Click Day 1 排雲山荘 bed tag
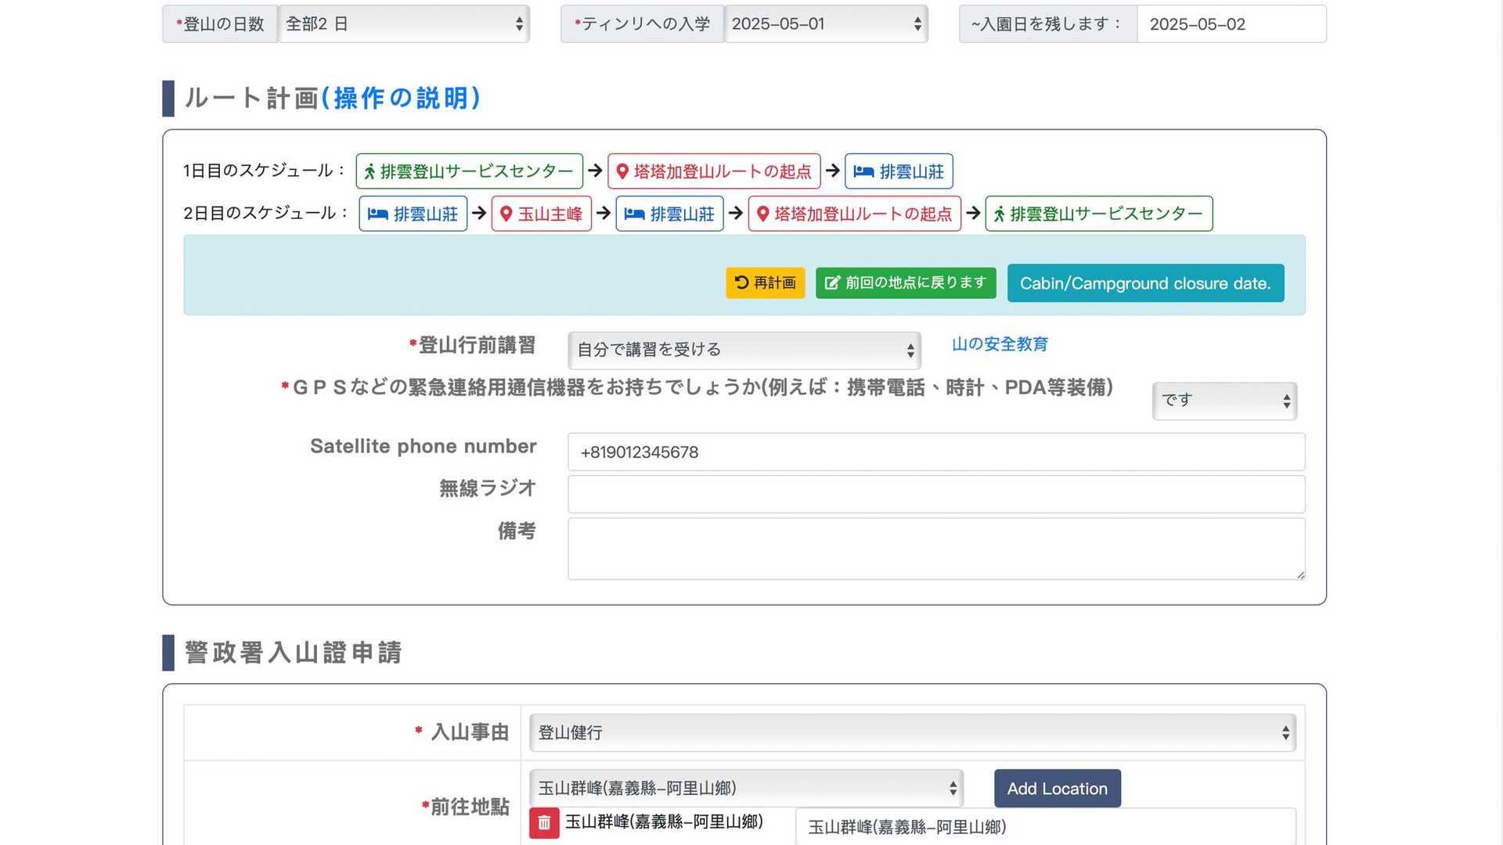This screenshot has height=845, width=1503. pos(899,171)
